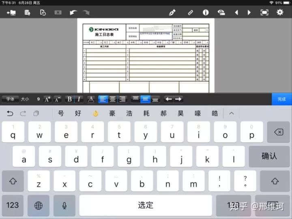Increase font size with A+ button
Viewport: 292px width, 219px height.
coord(47,99)
